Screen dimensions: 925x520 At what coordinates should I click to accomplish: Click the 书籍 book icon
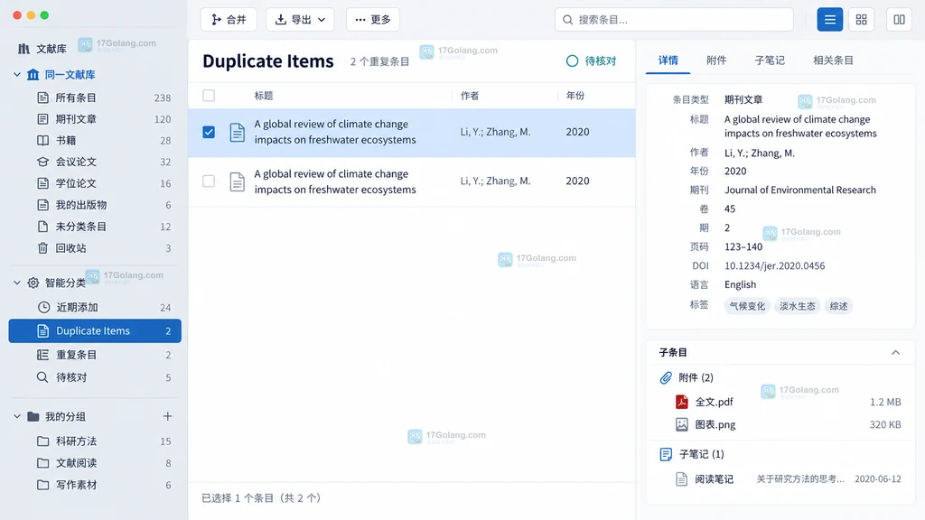pyautogui.click(x=42, y=140)
